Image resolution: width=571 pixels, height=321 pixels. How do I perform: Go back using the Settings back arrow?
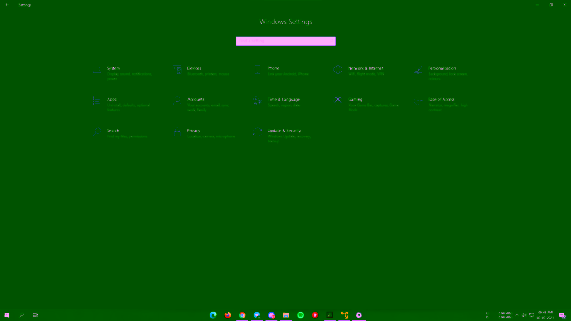tap(7, 5)
